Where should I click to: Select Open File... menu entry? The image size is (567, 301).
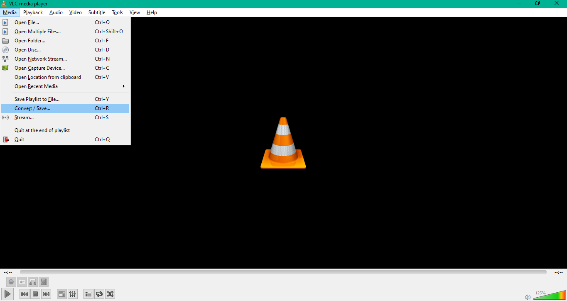[x=65, y=22]
